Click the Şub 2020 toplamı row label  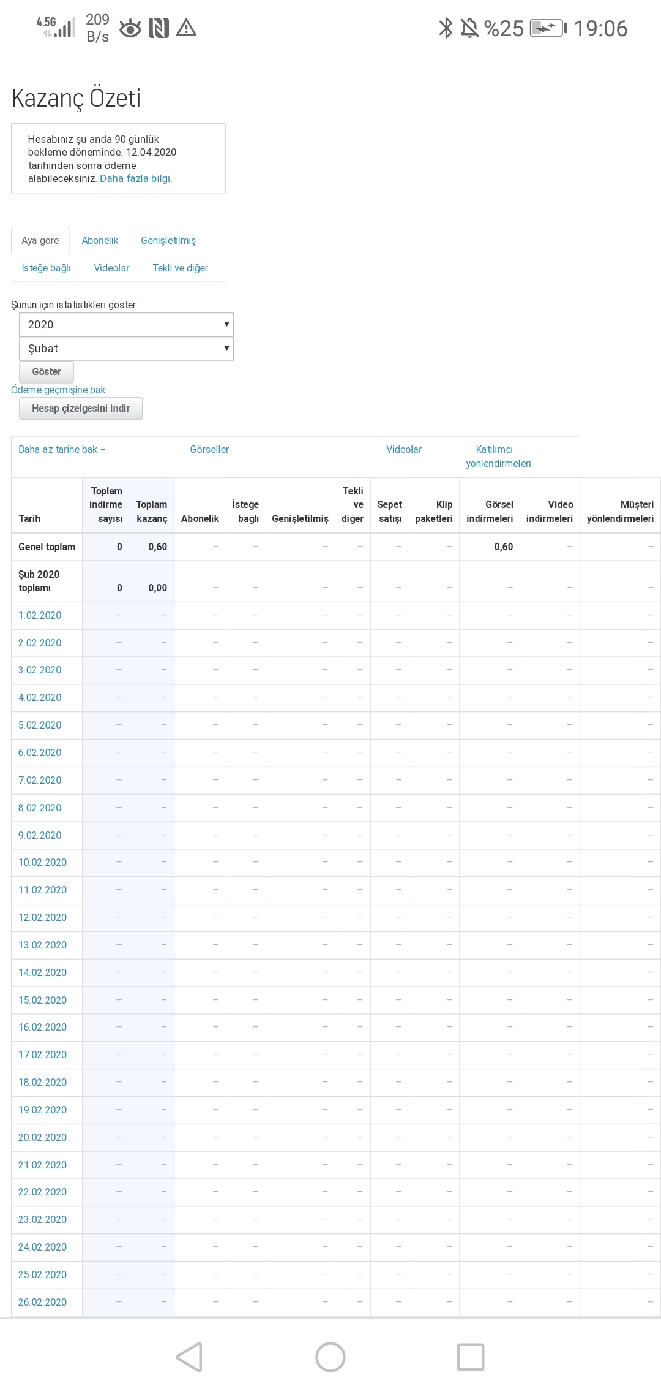39,581
